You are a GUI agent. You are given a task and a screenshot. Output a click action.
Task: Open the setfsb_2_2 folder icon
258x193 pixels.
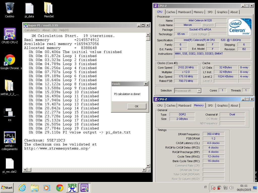click(9, 87)
